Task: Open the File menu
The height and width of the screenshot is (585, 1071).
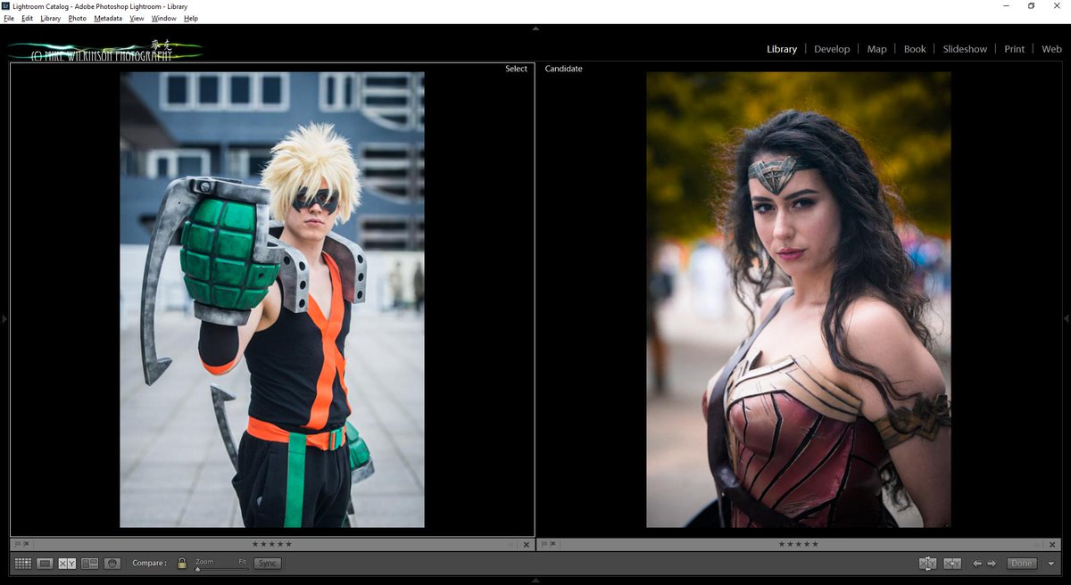Action: [x=9, y=18]
